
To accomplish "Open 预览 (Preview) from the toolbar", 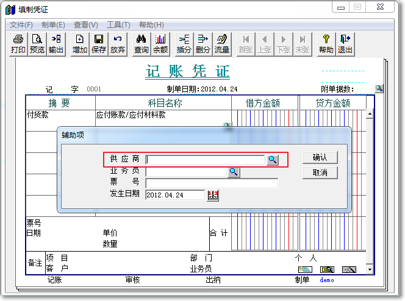I will point(37,44).
